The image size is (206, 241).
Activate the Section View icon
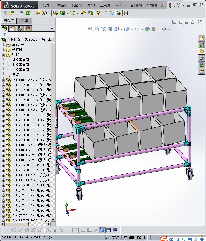110,29
